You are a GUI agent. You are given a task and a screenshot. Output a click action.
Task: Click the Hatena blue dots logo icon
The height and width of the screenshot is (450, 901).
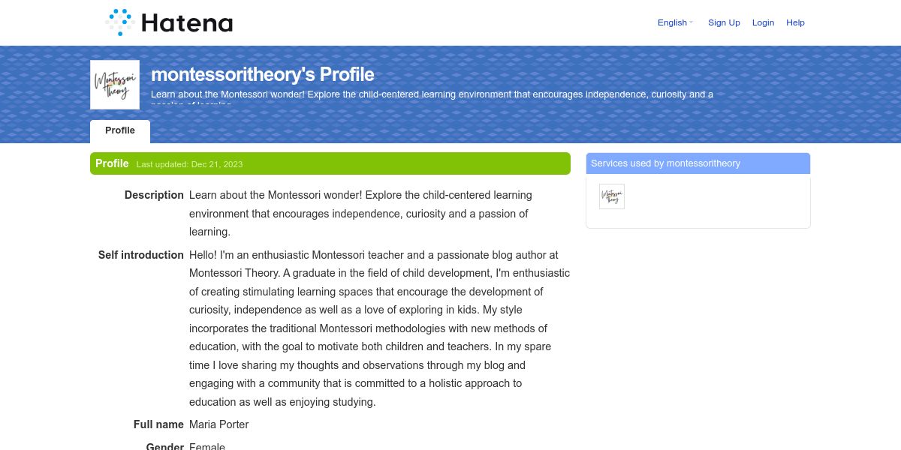[120, 22]
